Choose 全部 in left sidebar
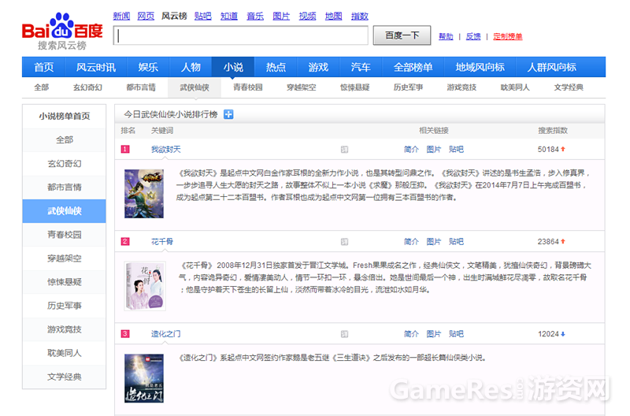This screenshot has width=630, height=416. pyautogui.click(x=65, y=140)
